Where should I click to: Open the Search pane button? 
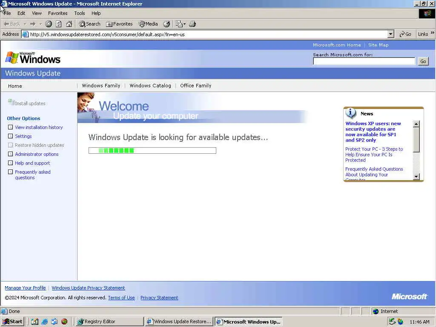(x=89, y=24)
